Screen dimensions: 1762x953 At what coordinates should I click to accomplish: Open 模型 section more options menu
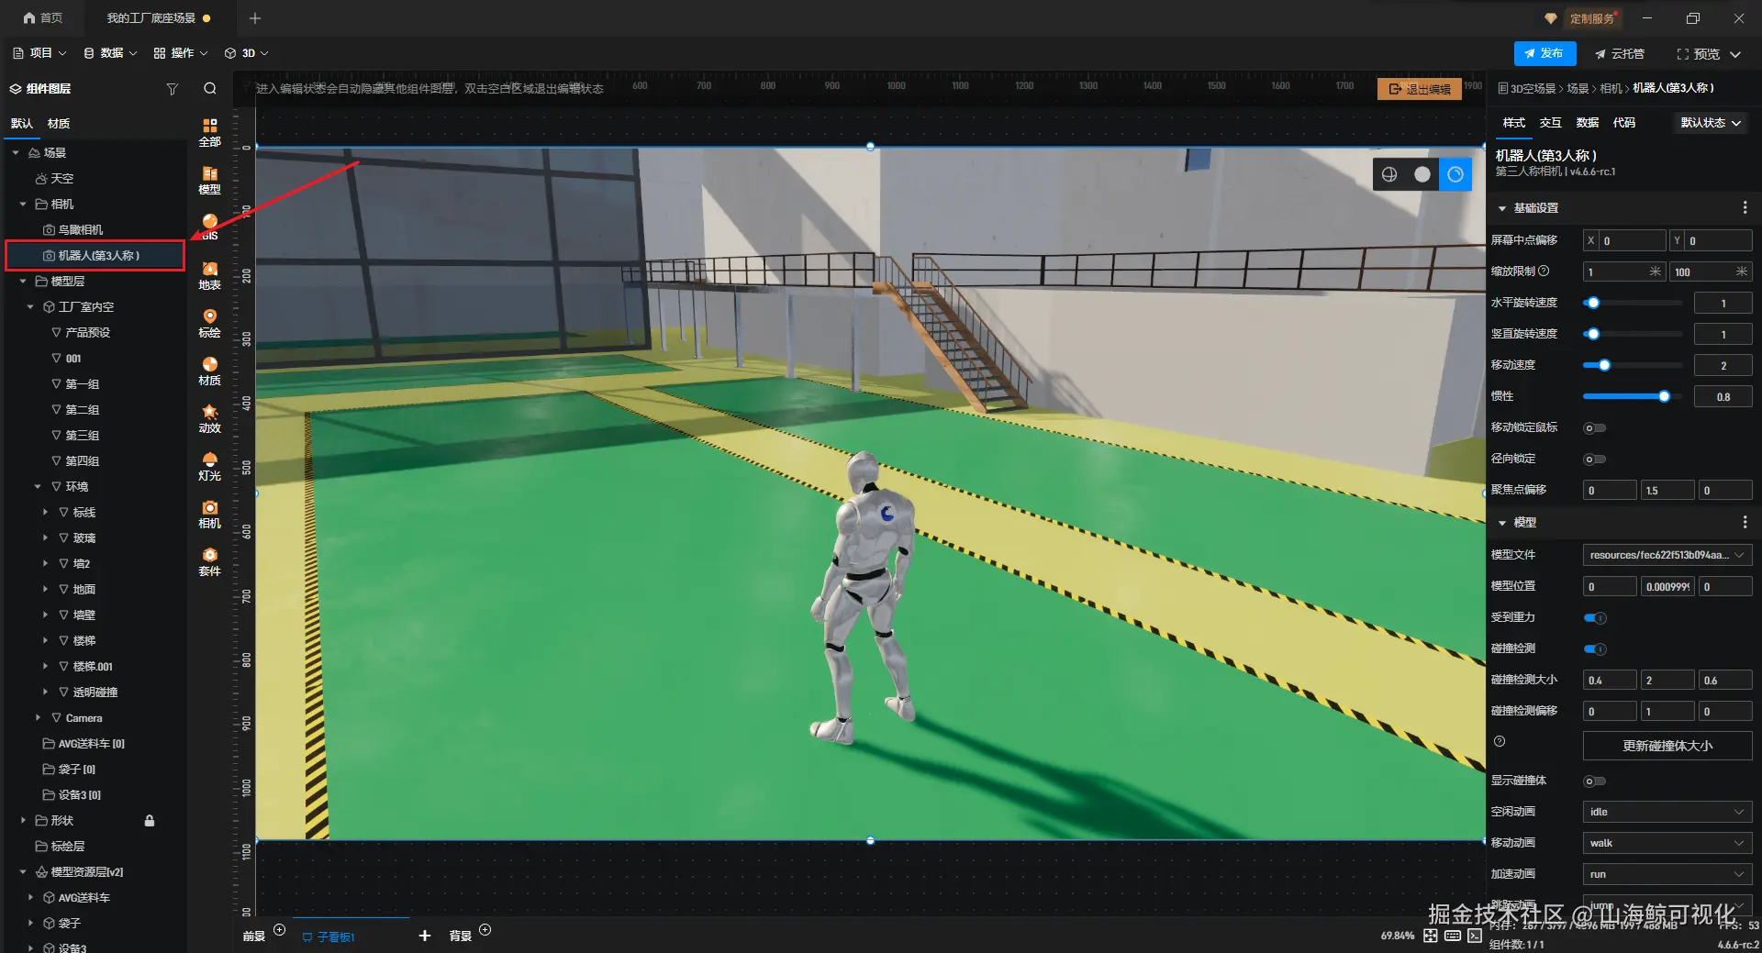point(1745,522)
